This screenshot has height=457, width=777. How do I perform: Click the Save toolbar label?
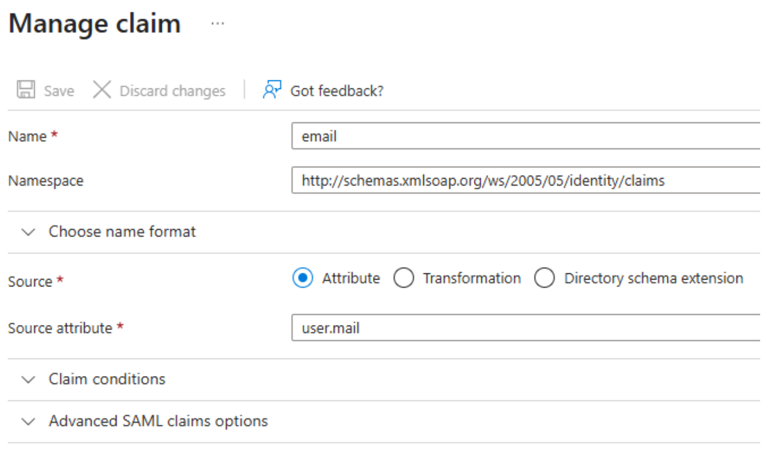tap(59, 91)
